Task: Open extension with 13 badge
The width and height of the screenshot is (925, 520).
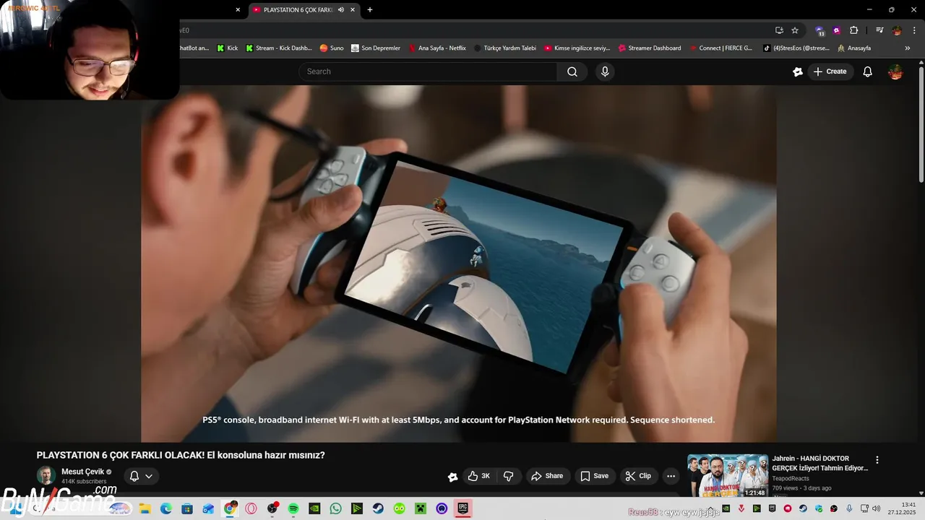Action: point(819,30)
